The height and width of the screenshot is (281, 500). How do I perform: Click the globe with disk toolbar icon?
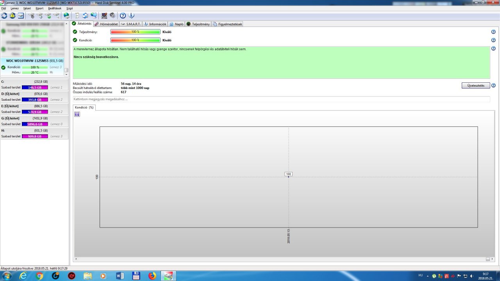pyautogui.click(x=66, y=16)
